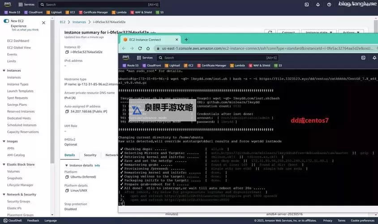Copy the Instance ID value
378x224 pixels.
[67, 52]
